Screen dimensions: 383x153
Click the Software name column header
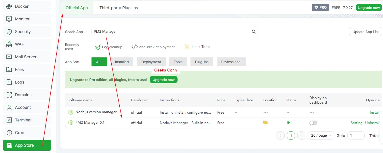(x=80, y=100)
